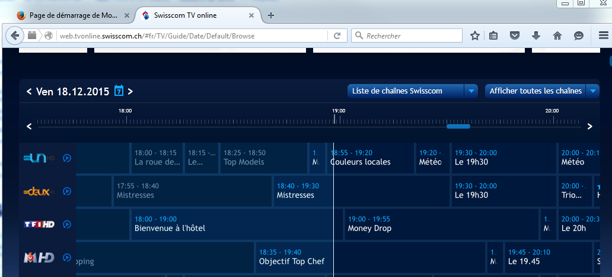Focus the Rechercher search field
This screenshot has height=277, width=612.
pos(407,36)
